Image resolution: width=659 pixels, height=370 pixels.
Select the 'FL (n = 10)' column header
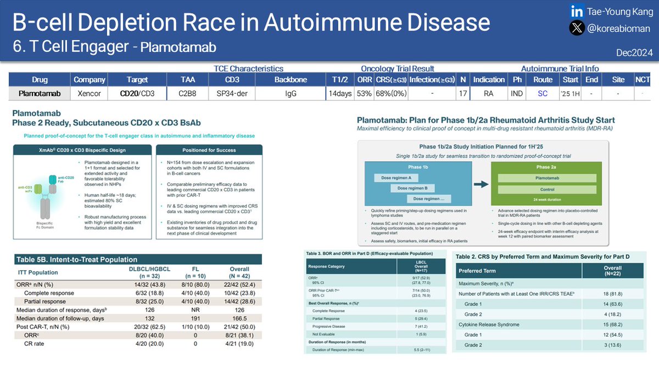click(x=196, y=272)
